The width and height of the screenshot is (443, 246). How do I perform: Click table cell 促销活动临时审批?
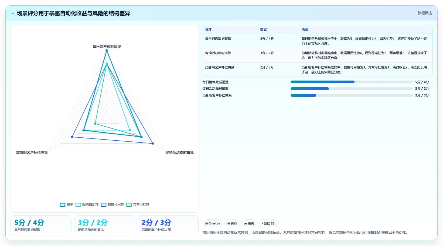[218, 53]
